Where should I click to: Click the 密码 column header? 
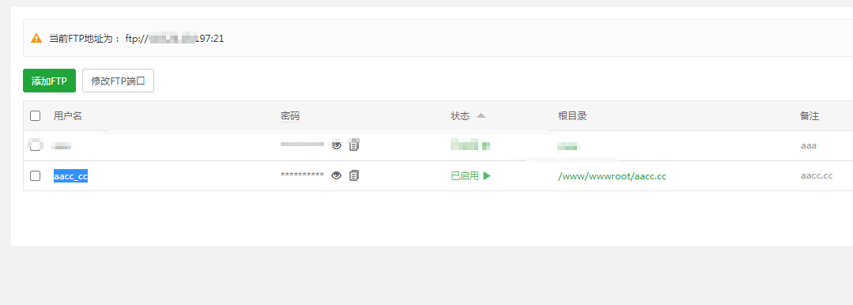click(x=290, y=116)
